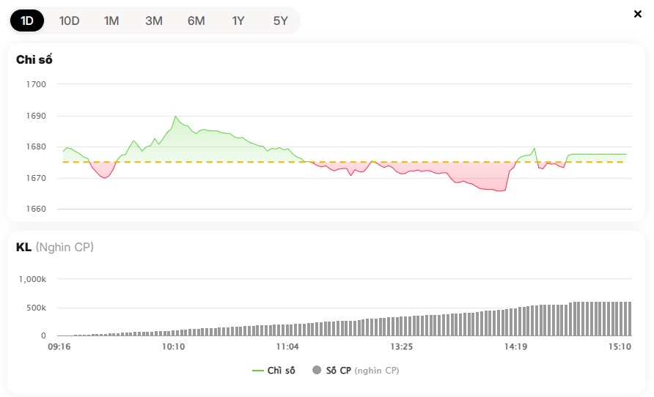
Task: Click the 15:10 time axis label
Action: coord(620,346)
